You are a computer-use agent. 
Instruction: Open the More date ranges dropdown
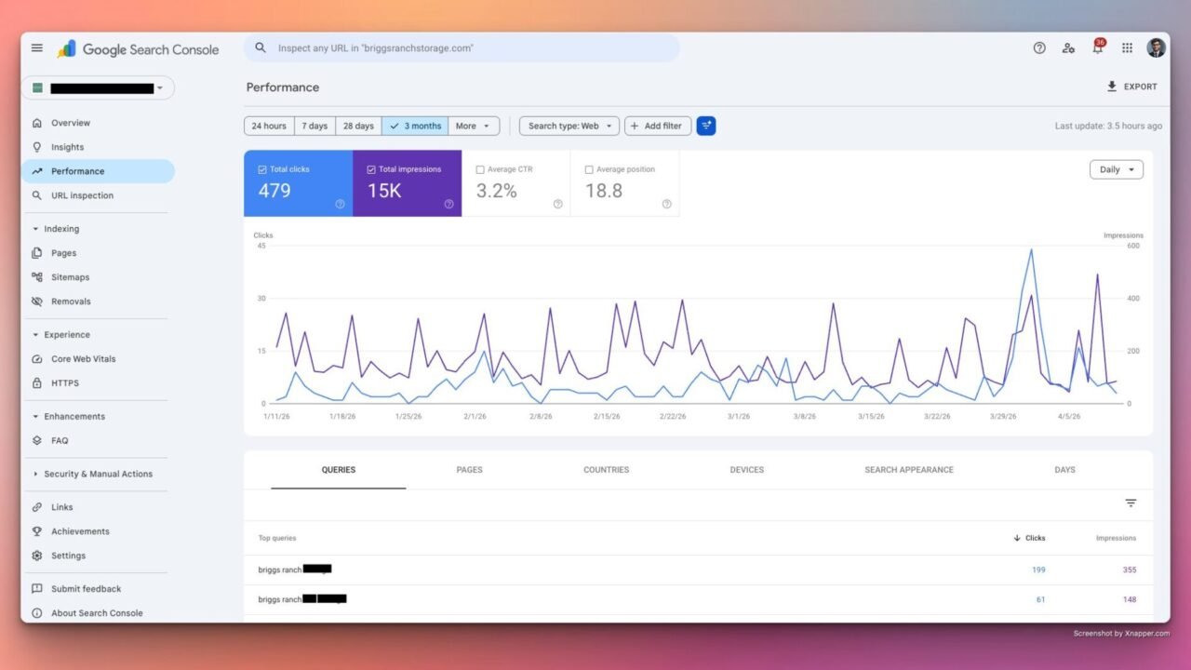[474, 126]
